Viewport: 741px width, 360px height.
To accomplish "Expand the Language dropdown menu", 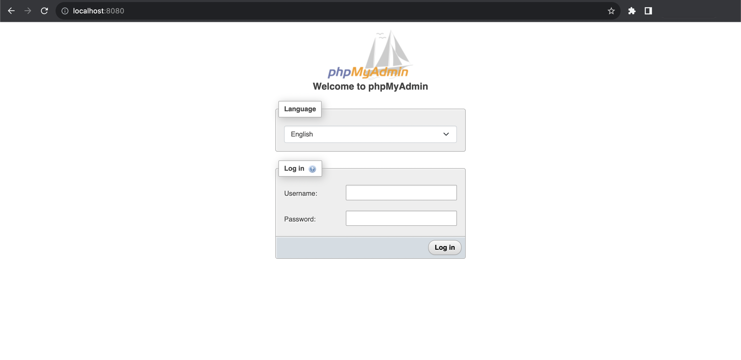I will pos(370,134).
